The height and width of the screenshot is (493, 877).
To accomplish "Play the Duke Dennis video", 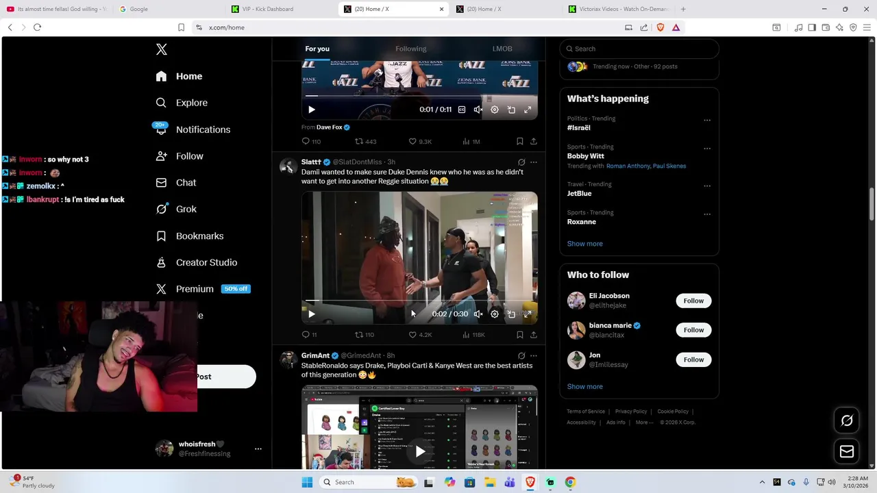I will [312, 314].
